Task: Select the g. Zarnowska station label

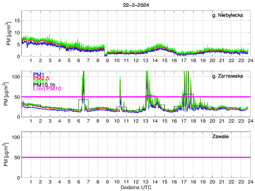Action: [228, 76]
